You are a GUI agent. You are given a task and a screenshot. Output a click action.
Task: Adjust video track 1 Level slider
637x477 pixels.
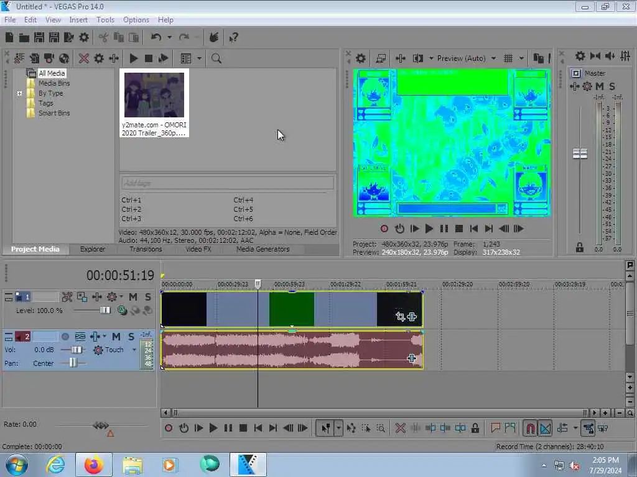105,311
